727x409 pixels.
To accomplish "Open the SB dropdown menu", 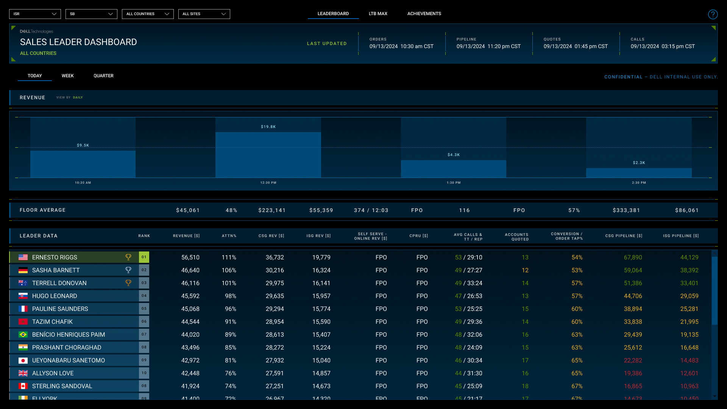I will pyautogui.click(x=91, y=14).
